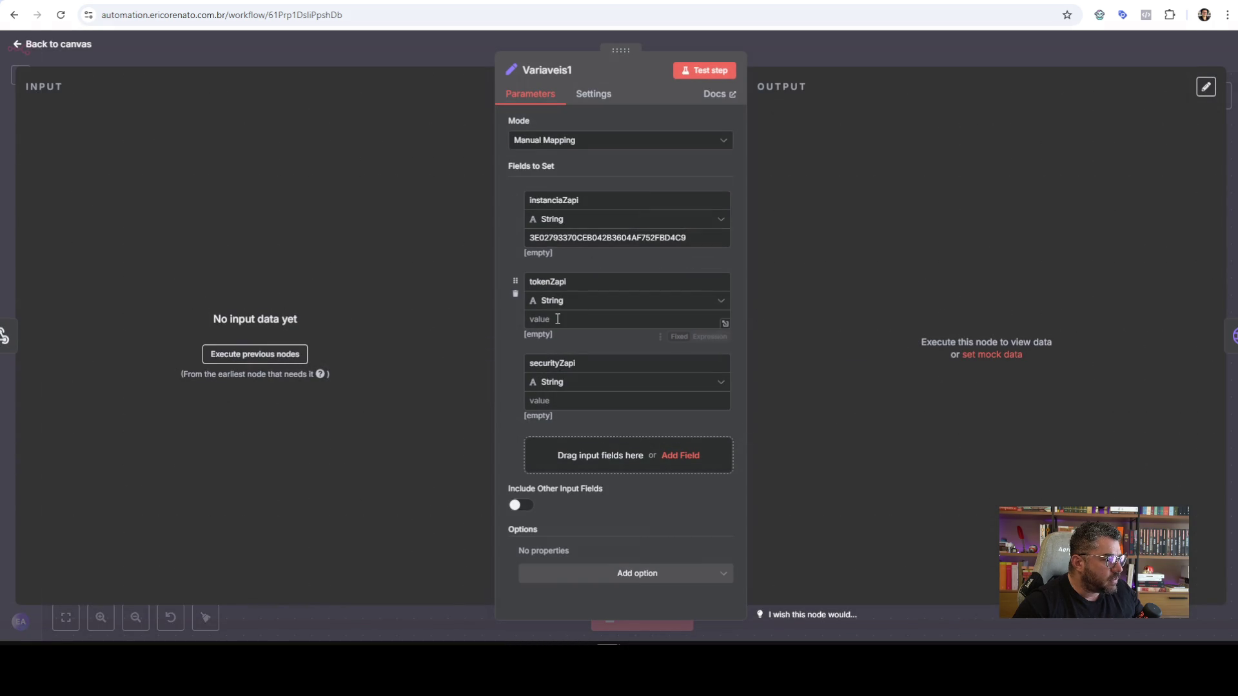Click the fit to view icon
This screenshot has width=1238, height=696.
(66, 617)
